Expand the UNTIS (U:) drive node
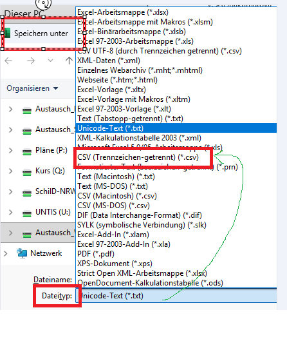Image resolution: width=287 pixels, height=339 pixels. click(10, 212)
